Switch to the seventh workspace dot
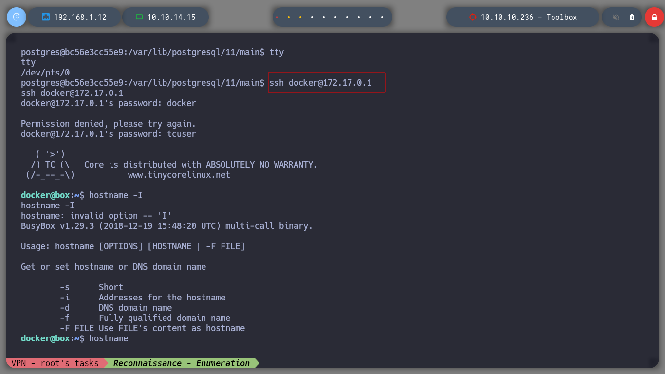This screenshot has width=665, height=374. point(347,17)
